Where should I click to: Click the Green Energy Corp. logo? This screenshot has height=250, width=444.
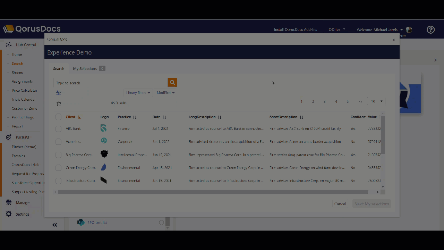[103, 167]
